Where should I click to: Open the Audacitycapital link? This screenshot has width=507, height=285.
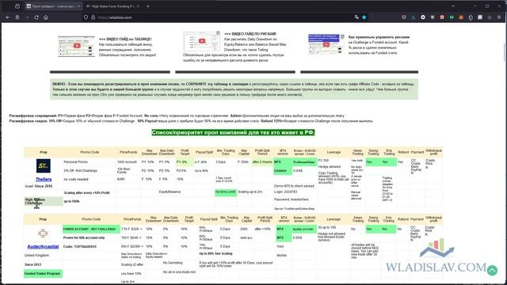(x=43, y=246)
